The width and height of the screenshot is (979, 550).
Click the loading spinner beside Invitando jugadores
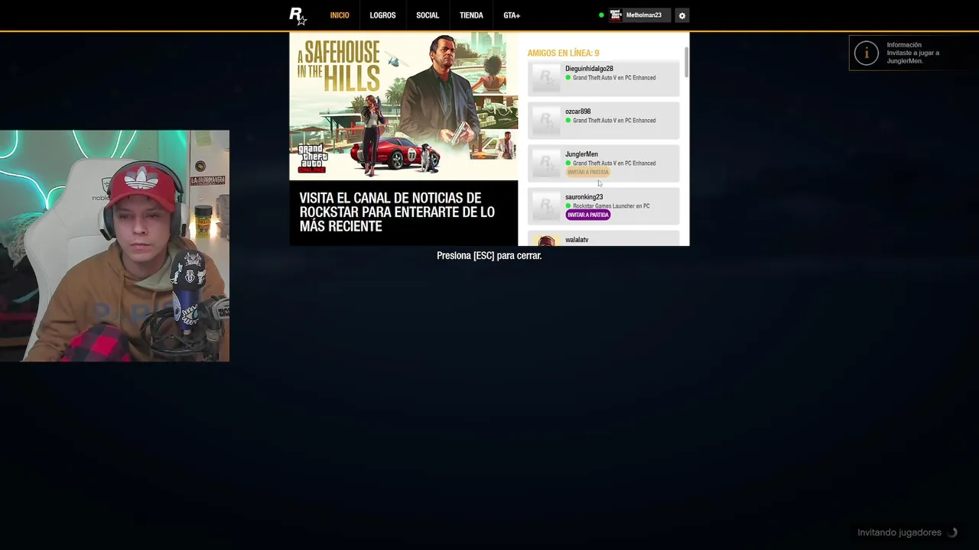(x=952, y=532)
